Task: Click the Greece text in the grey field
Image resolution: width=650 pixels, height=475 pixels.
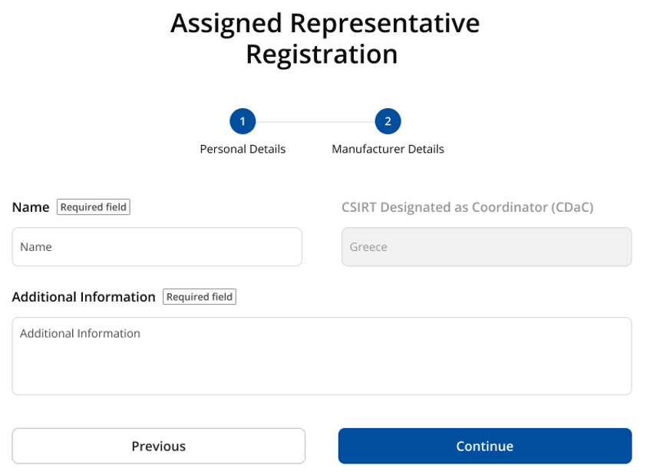Action: 368,247
